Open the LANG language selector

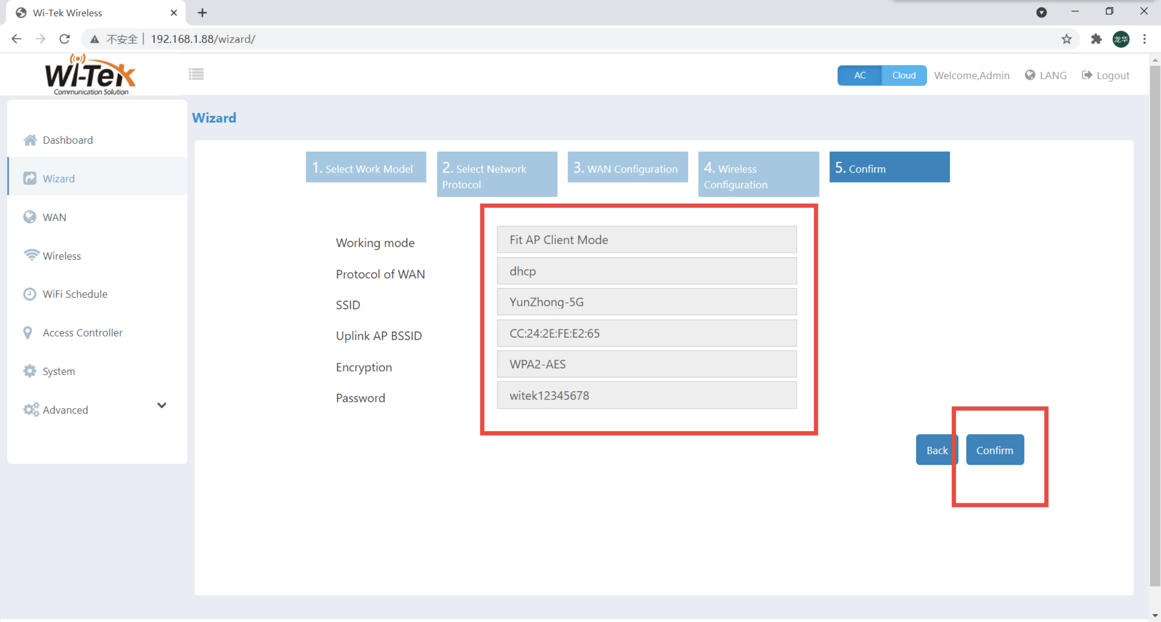point(1046,75)
